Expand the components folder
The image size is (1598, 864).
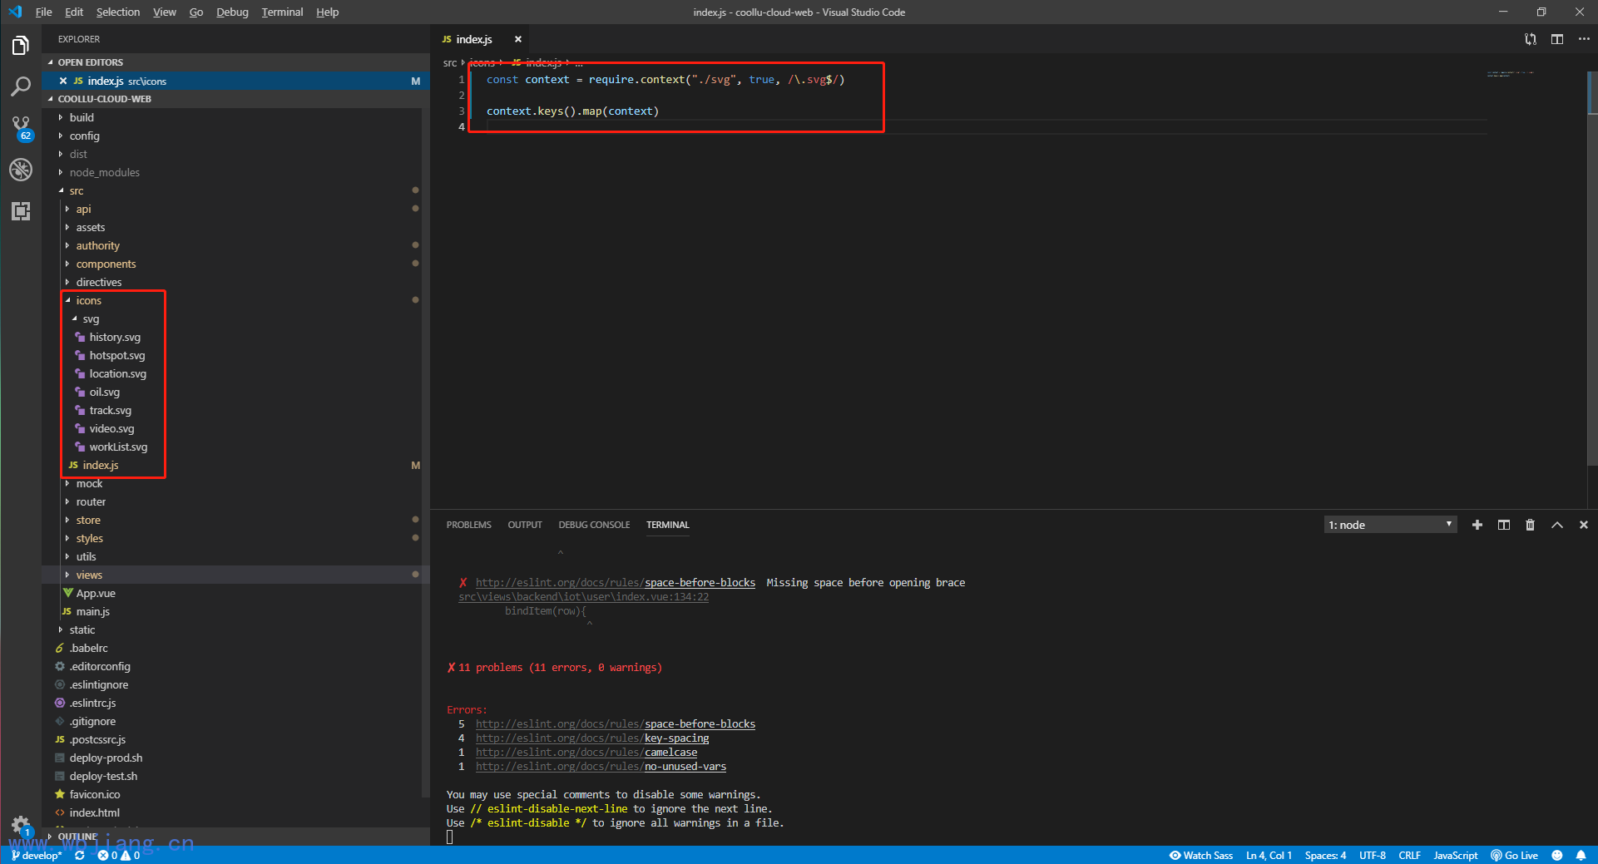106,264
